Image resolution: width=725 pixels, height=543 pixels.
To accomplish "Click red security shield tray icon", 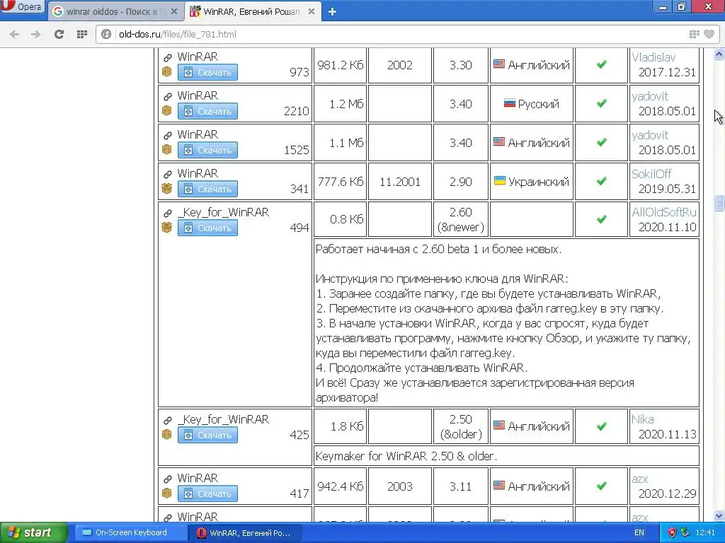I will (x=673, y=533).
